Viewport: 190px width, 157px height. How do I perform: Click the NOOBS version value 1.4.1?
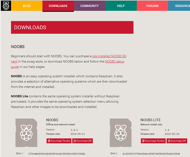(x=74, y=130)
